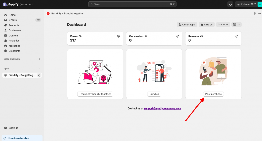
Task: Open the Bundles feature
Action: (x=154, y=94)
